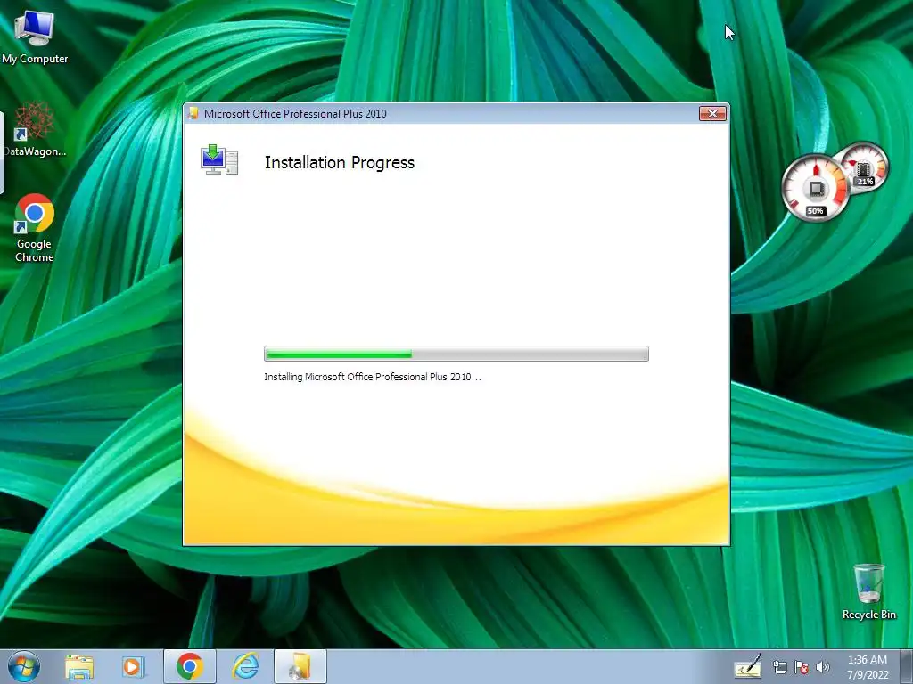Click the "Installing Microsoft Office Professional Plus 2010..." status text
This screenshot has width=913, height=684.
point(373,377)
